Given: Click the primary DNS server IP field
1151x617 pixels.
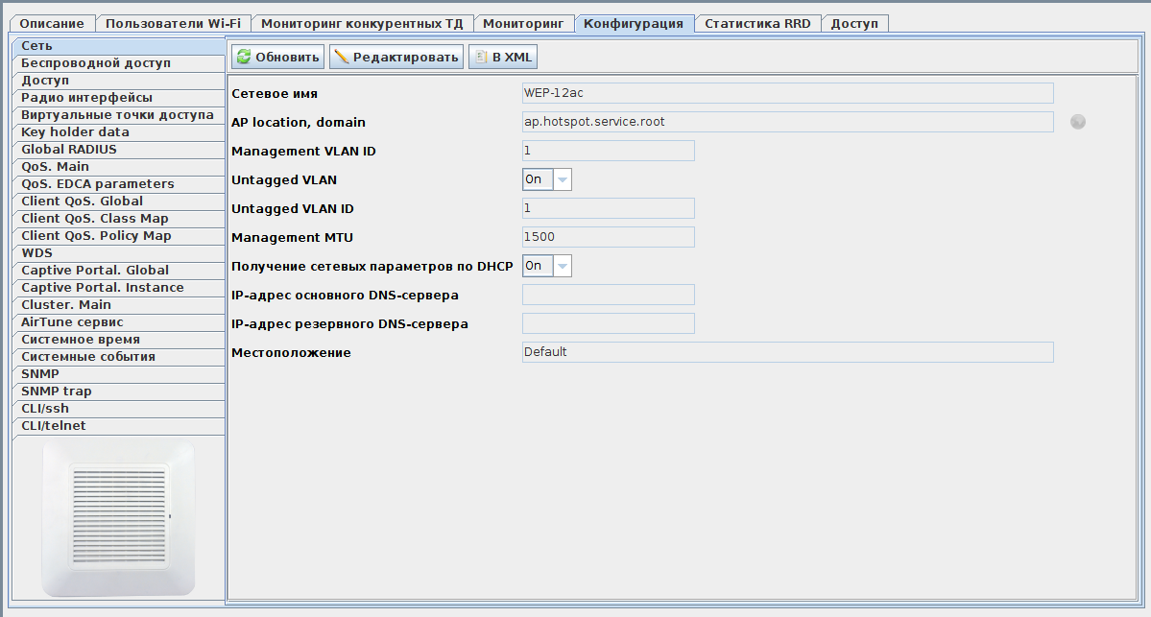Looking at the screenshot, I should (608, 295).
